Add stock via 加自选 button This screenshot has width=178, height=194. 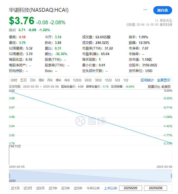[162, 10]
